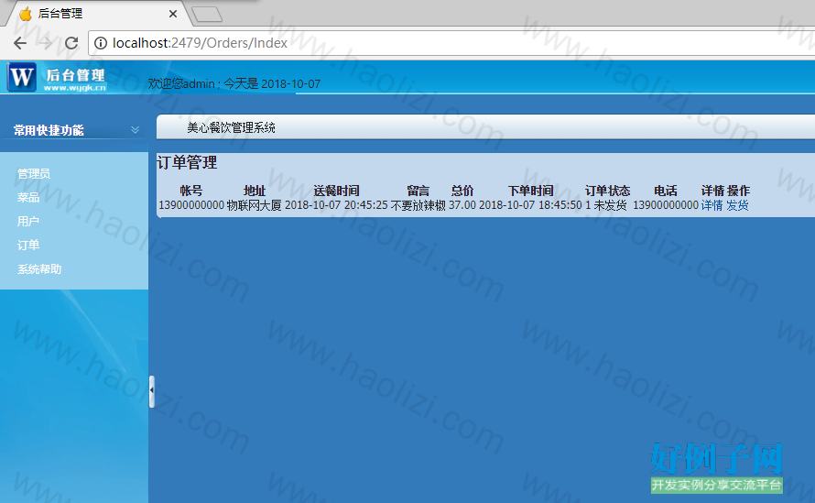This screenshot has width=815, height=503.
Task: Click the 美心餐饮管理系统 title
Action: (x=231, y=128)
